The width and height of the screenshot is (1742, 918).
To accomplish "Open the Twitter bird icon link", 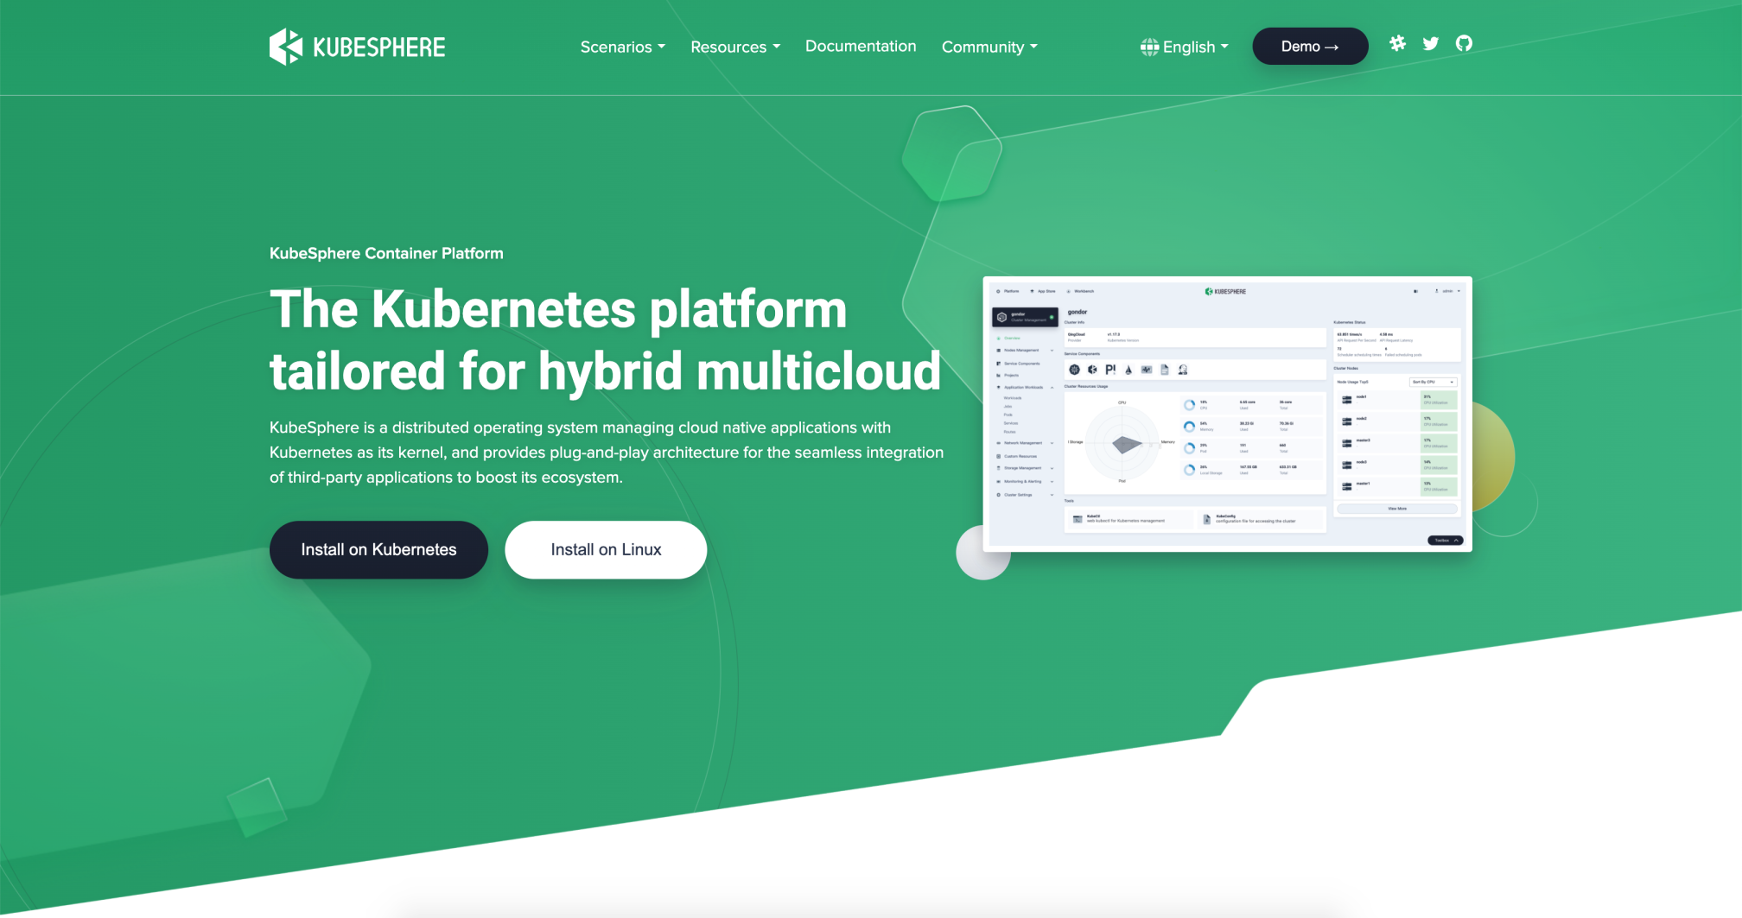I will point(1431,43).
